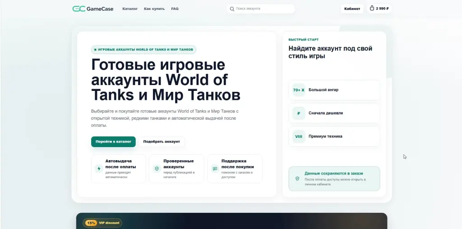Click the GameCase logo icon
462x229 pixels.
point(79,9)
